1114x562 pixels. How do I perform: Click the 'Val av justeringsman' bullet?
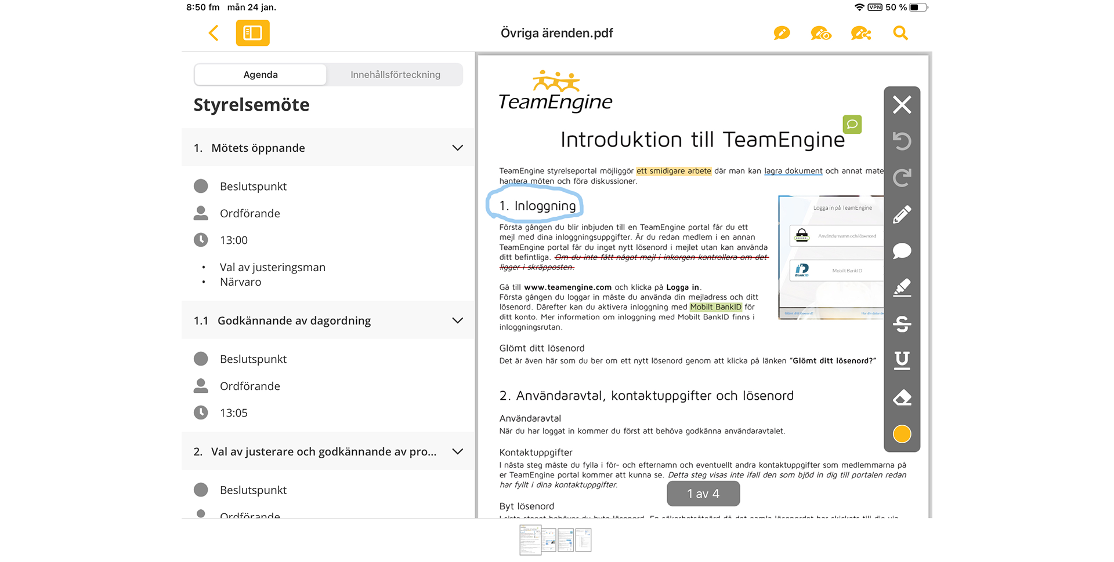(272, 267)
